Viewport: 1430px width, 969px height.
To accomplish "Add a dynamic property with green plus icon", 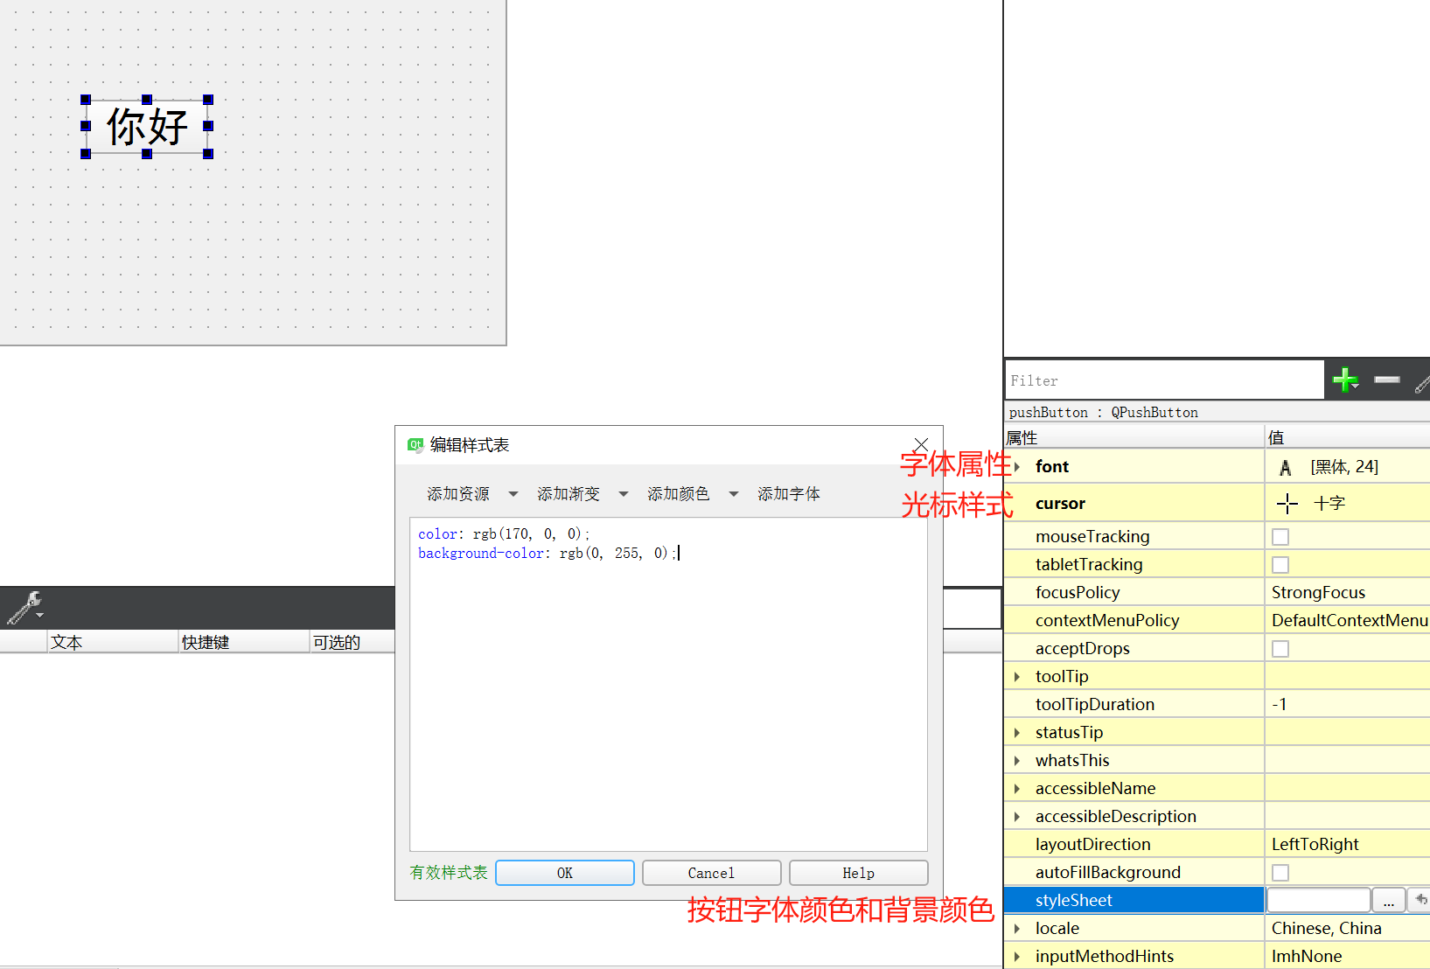I will 1345,380.
